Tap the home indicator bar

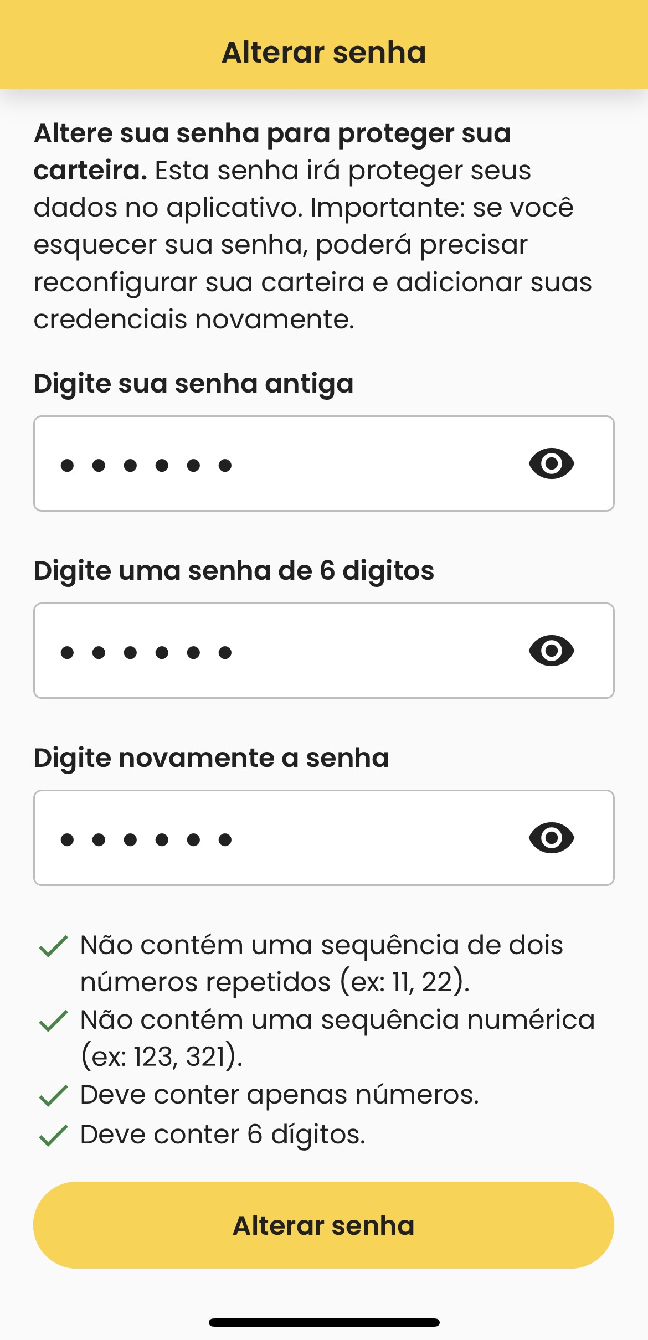tap(324, 1322)
